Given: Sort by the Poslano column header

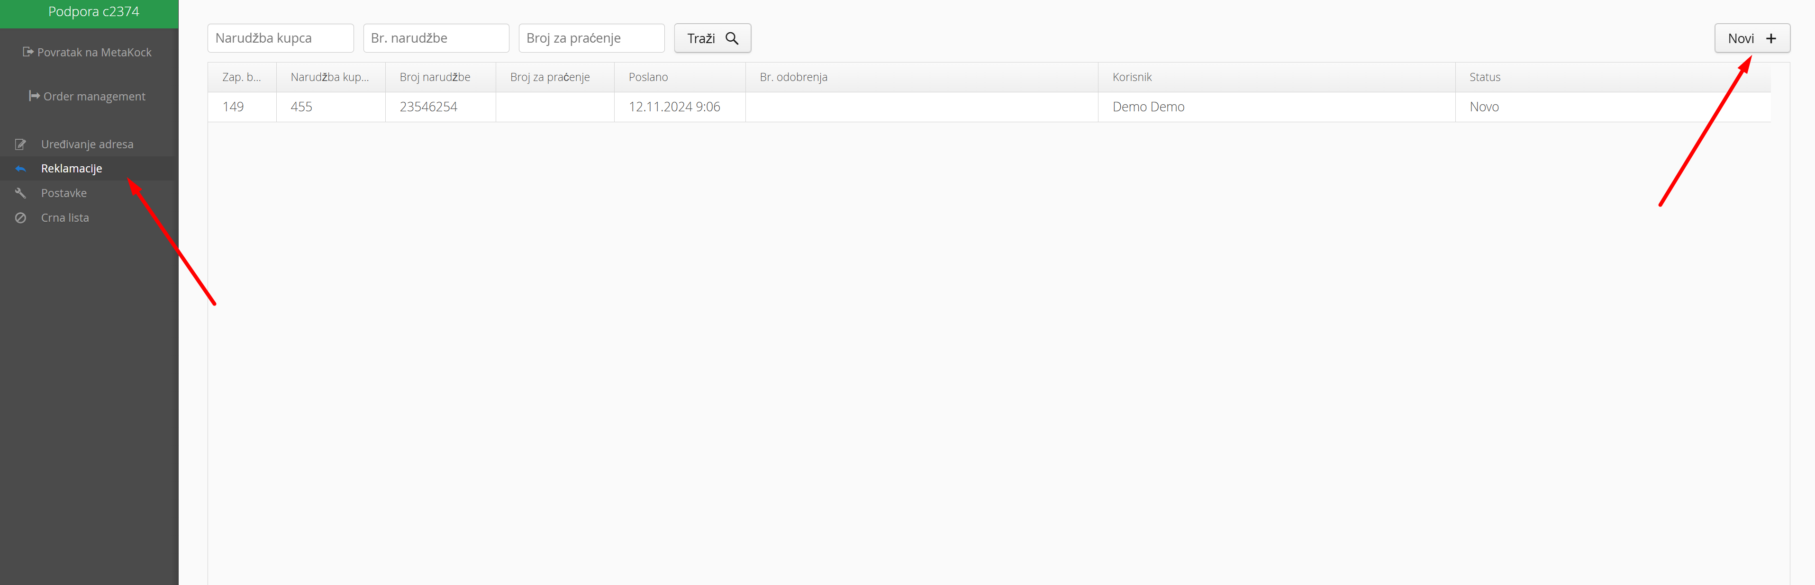Looking at the screenshot, I should tap(647, 77).
